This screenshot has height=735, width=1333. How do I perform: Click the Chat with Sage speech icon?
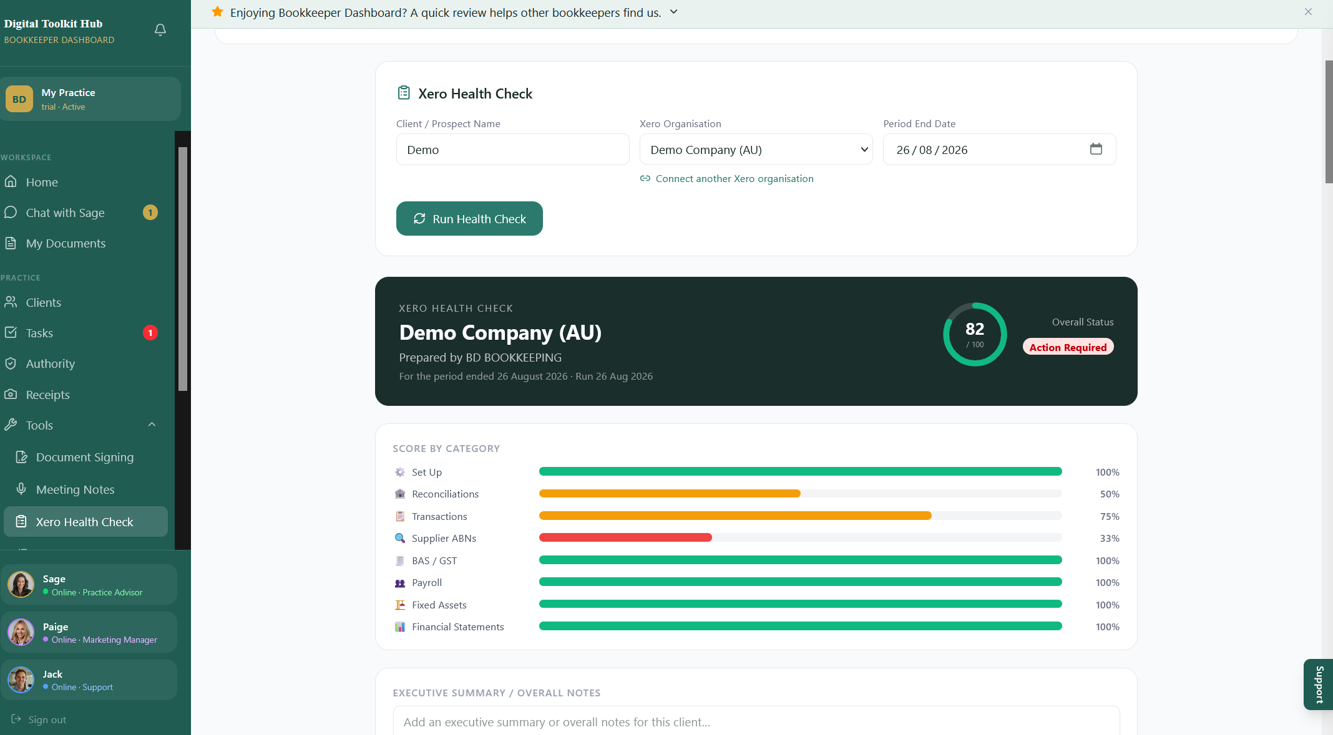click(x=11, y=212)
